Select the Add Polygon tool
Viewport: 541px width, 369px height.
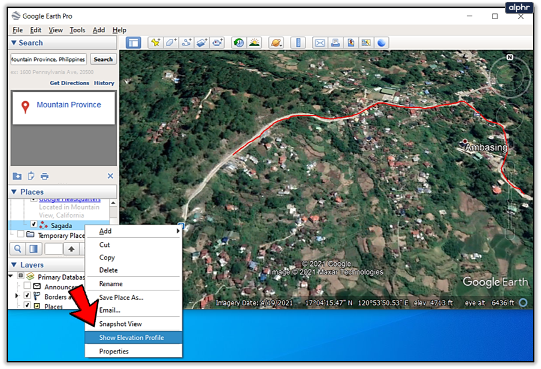(x=171, y=43)
